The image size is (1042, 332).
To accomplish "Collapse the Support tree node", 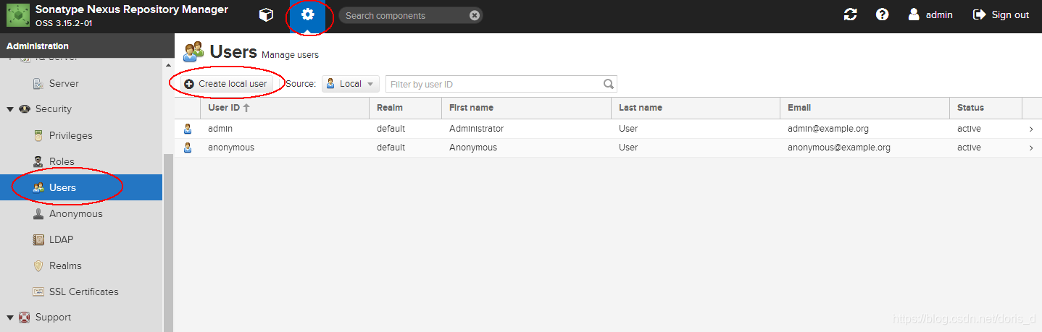I will (10, 318).
